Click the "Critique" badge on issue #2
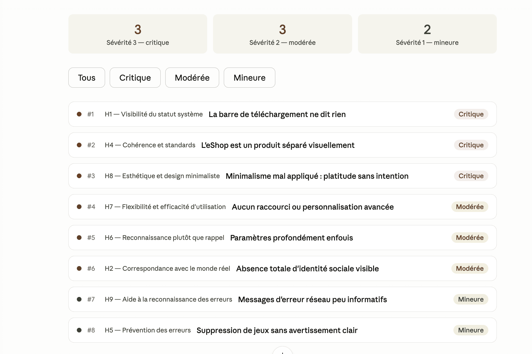Viewport: 532px width, 354px height. click(471, 145)
